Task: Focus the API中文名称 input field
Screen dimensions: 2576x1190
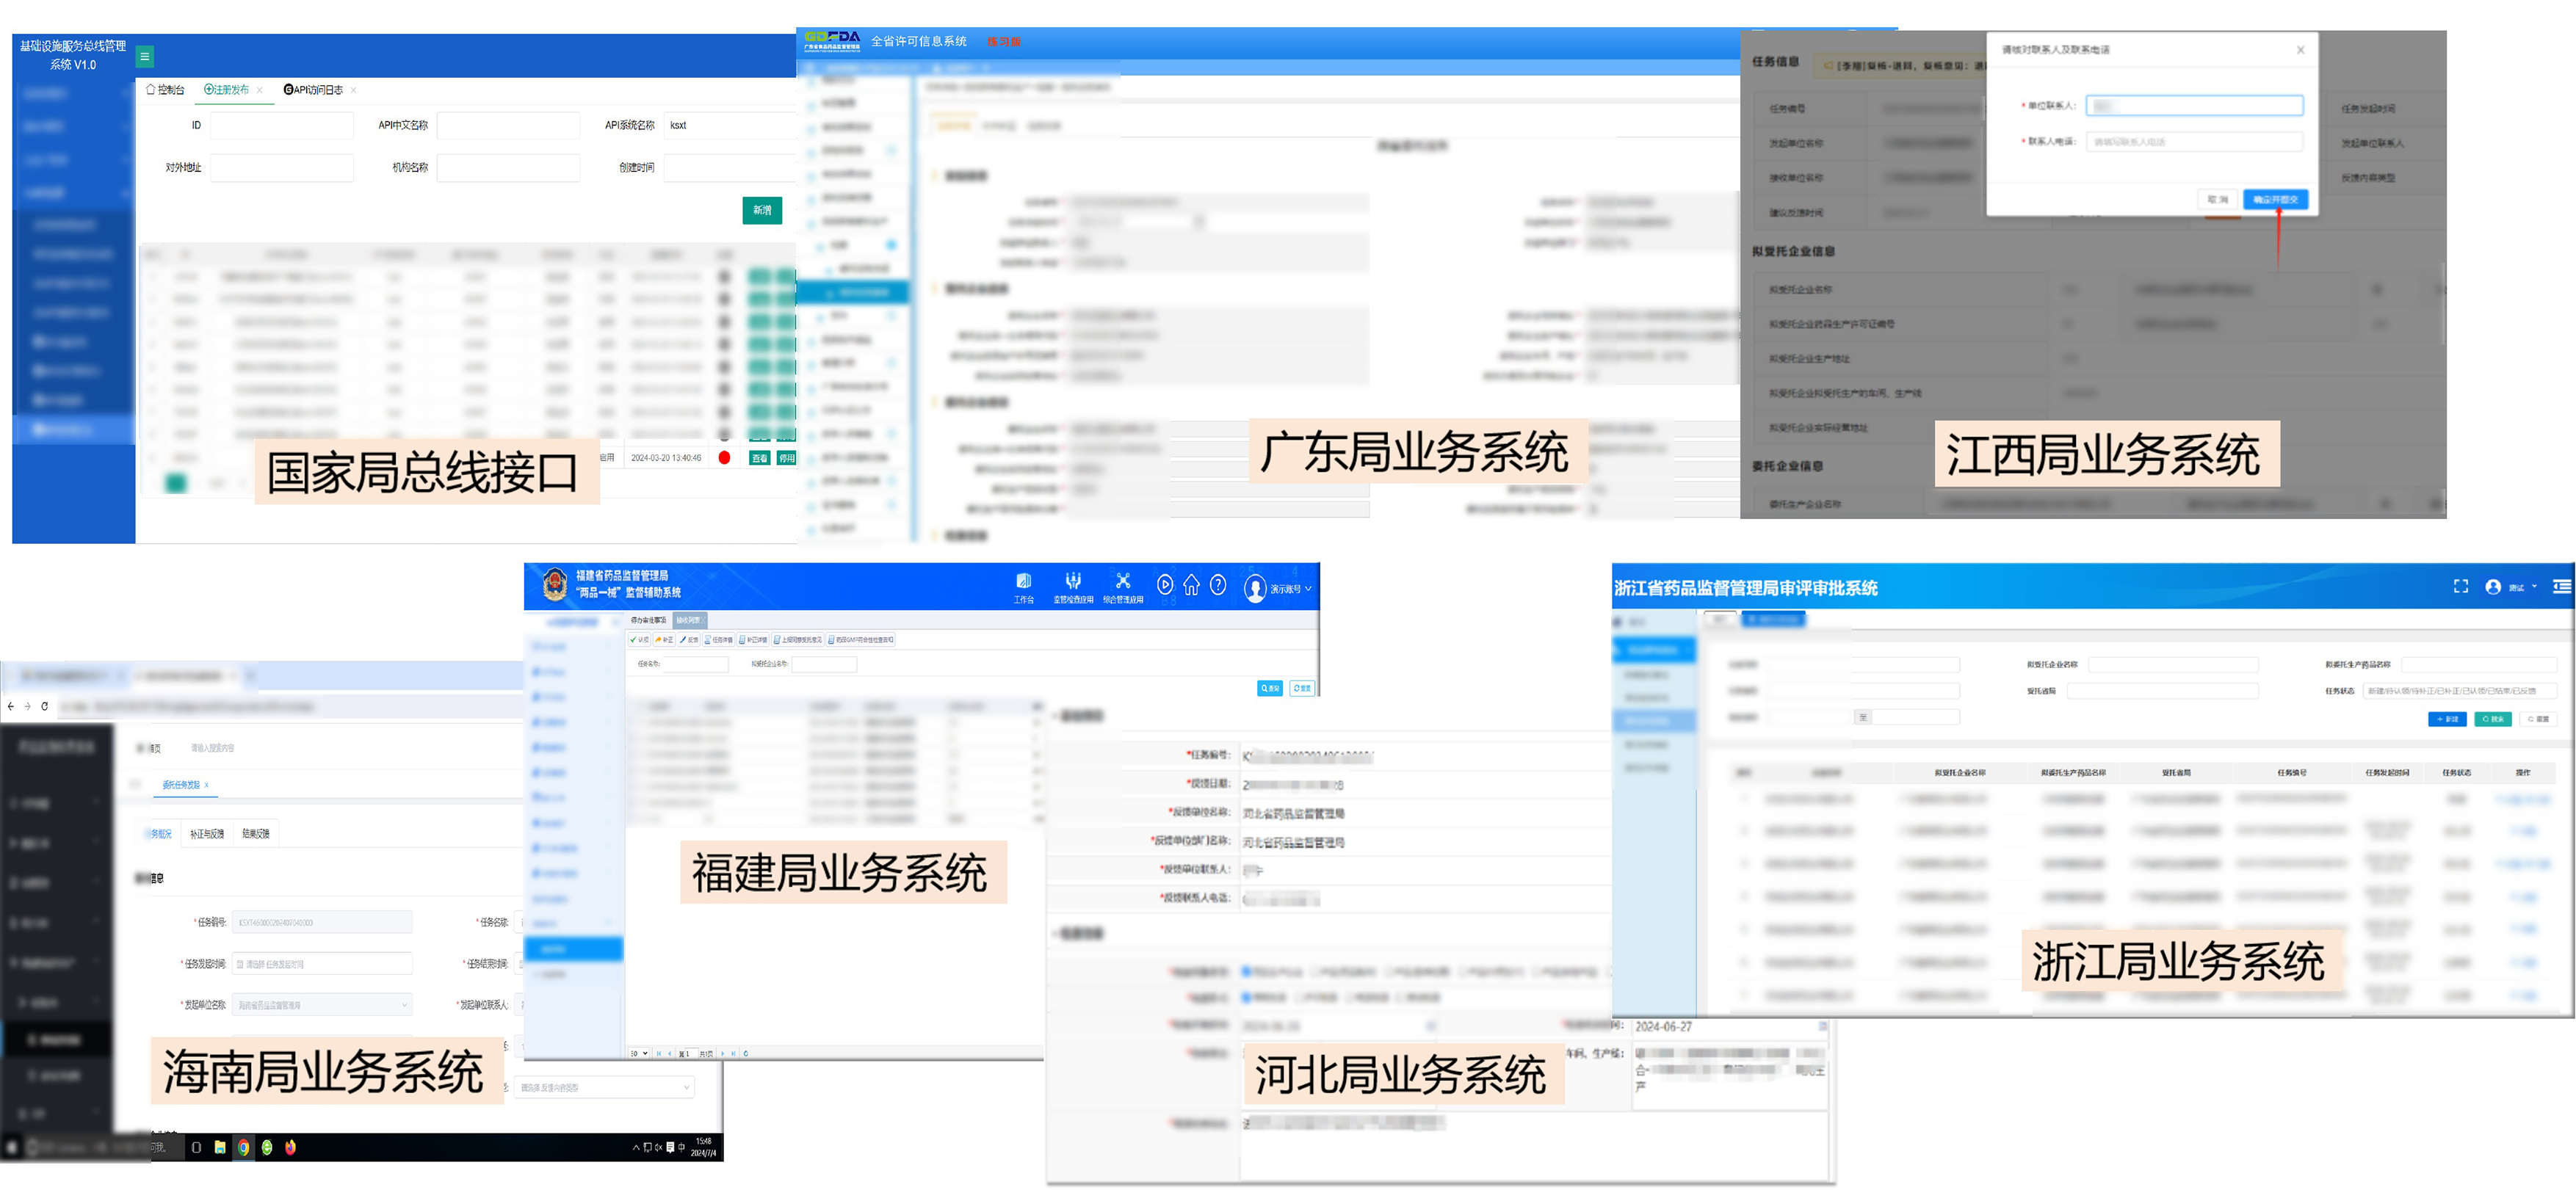Action: [508, 125]
